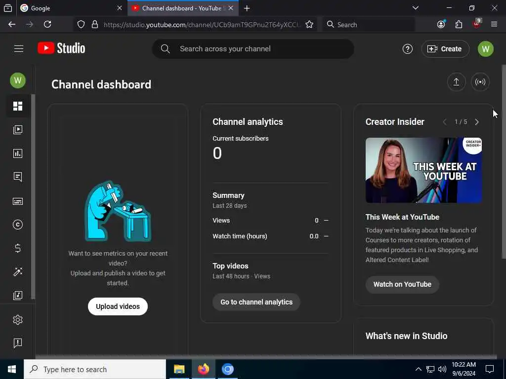Open the Copyright sidebar icon
The width and height of the screenshot is (506, 379).
click(18, 225)
